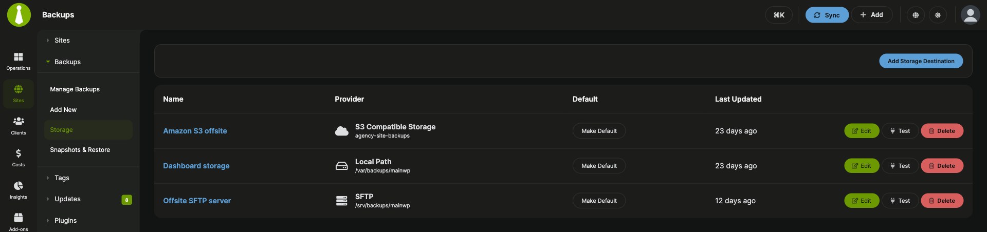The height and width of the screenshot is (232, 987).
Task: Delete the Offsite SFTP server destination
Action: point(942,201)
